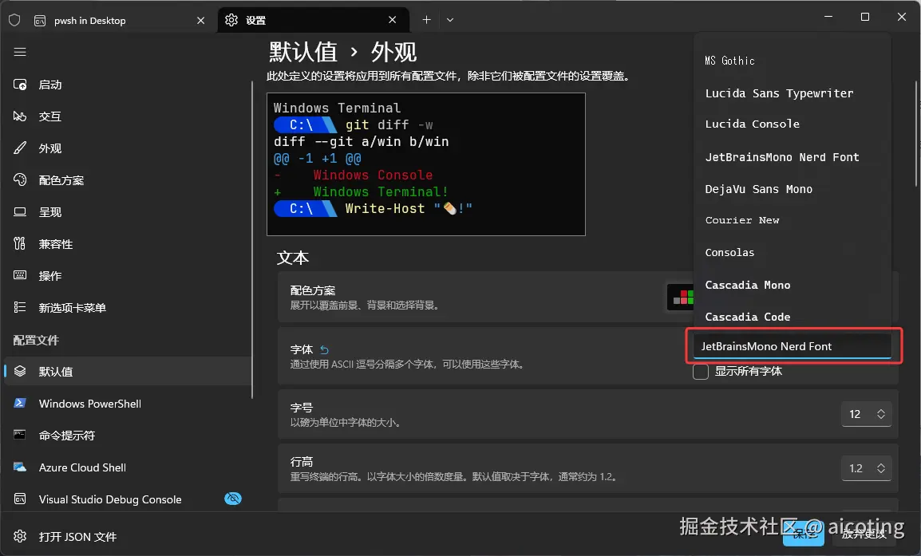Click the terminal preview box
The height and width of the screenshot is (556, 921).
pyautogui.click(x=426, y=164)
